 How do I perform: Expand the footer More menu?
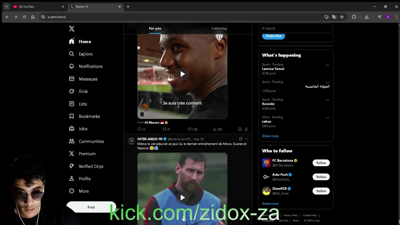(x=296, y=221)
